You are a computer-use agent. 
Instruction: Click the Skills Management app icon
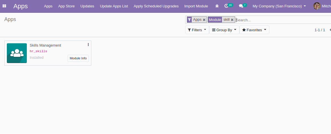tap(17, 53)
